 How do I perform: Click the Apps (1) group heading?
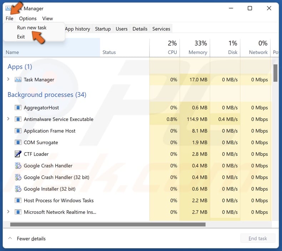pyautogui.click(x=20, y=67)
